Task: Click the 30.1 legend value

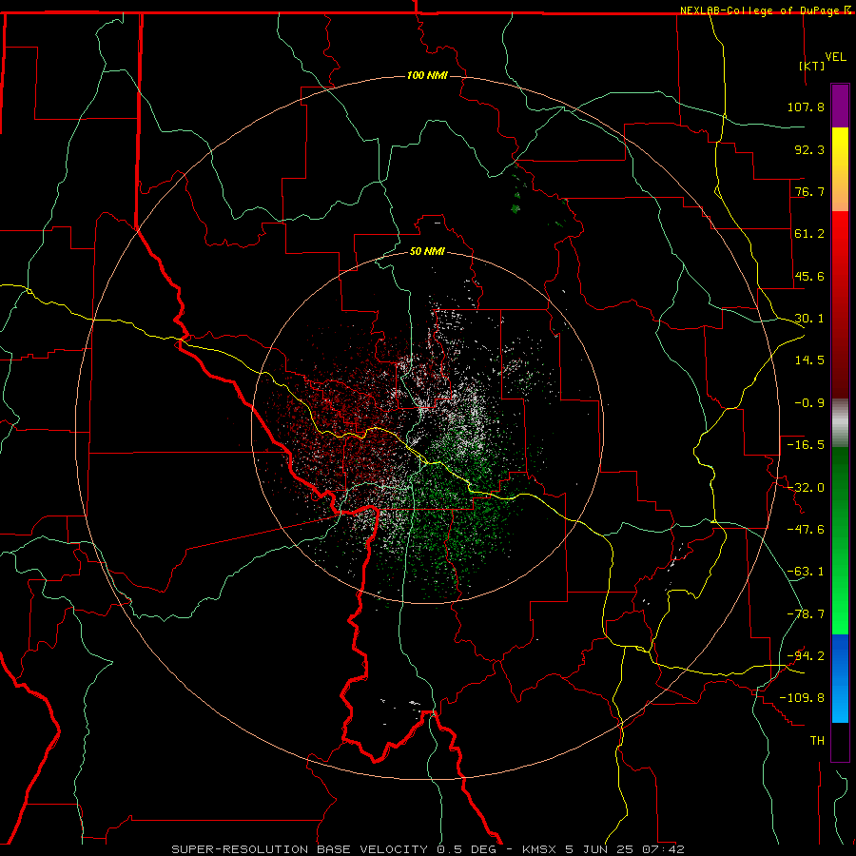Action: 809,319
